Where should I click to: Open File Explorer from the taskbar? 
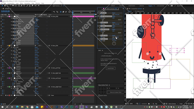(22, 107)
